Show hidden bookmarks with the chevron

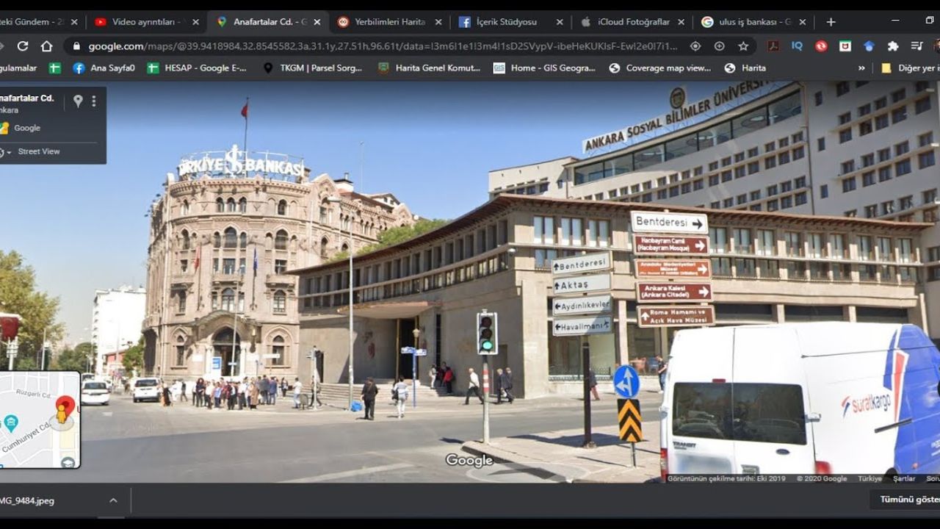click(x=861, y=68)
